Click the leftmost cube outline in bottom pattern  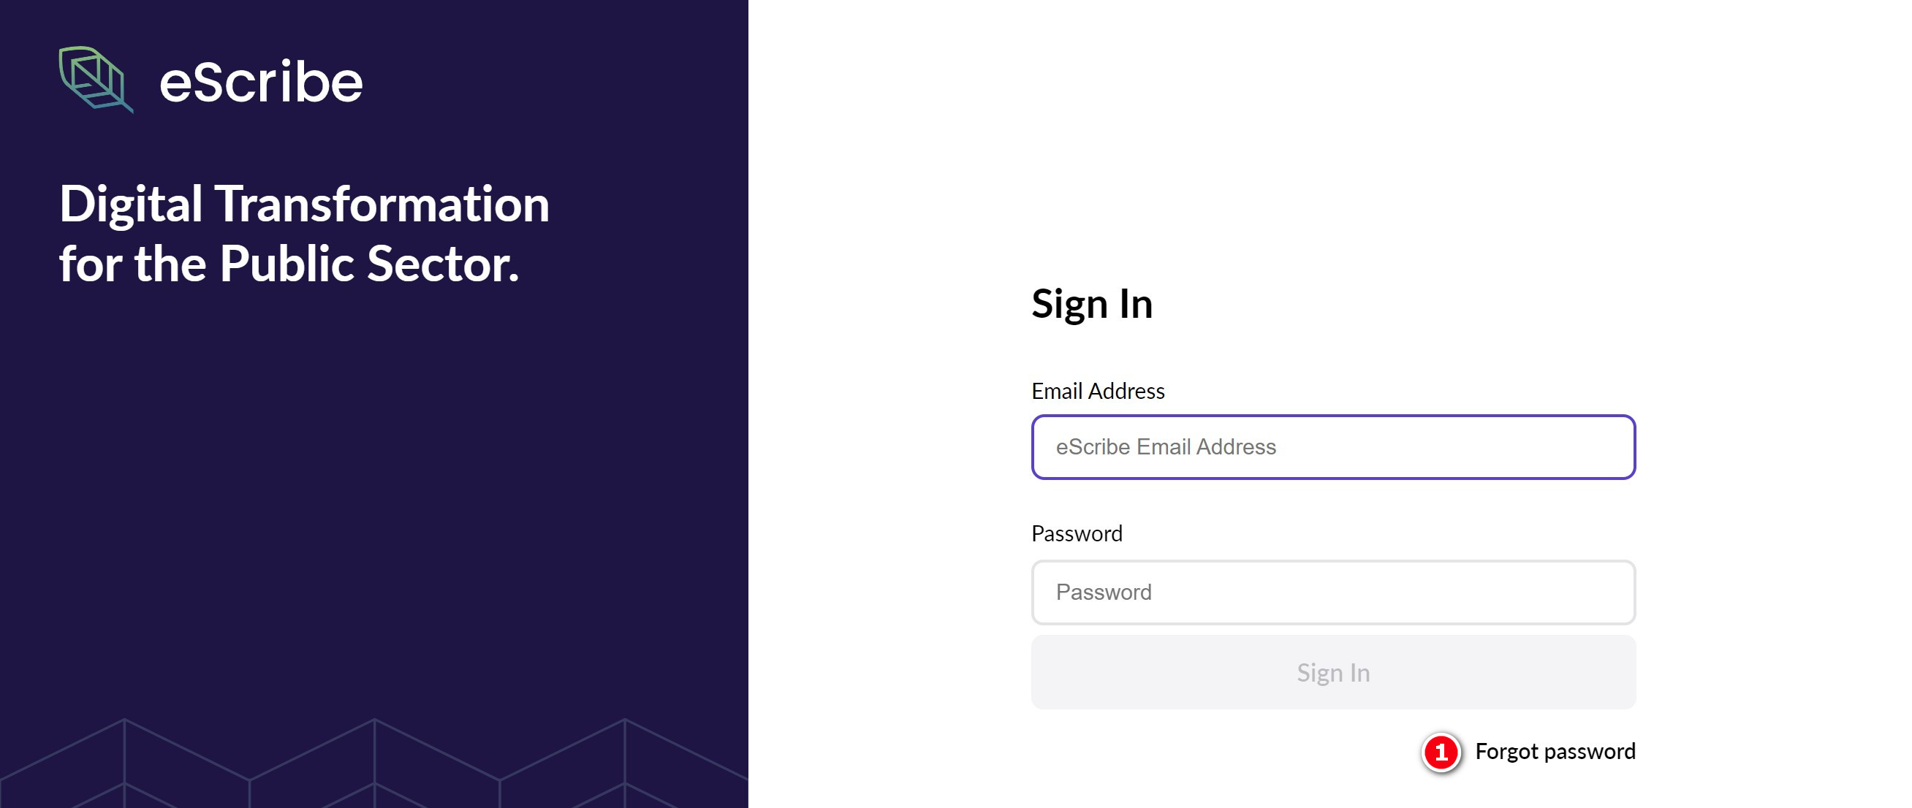click(124, 764)
